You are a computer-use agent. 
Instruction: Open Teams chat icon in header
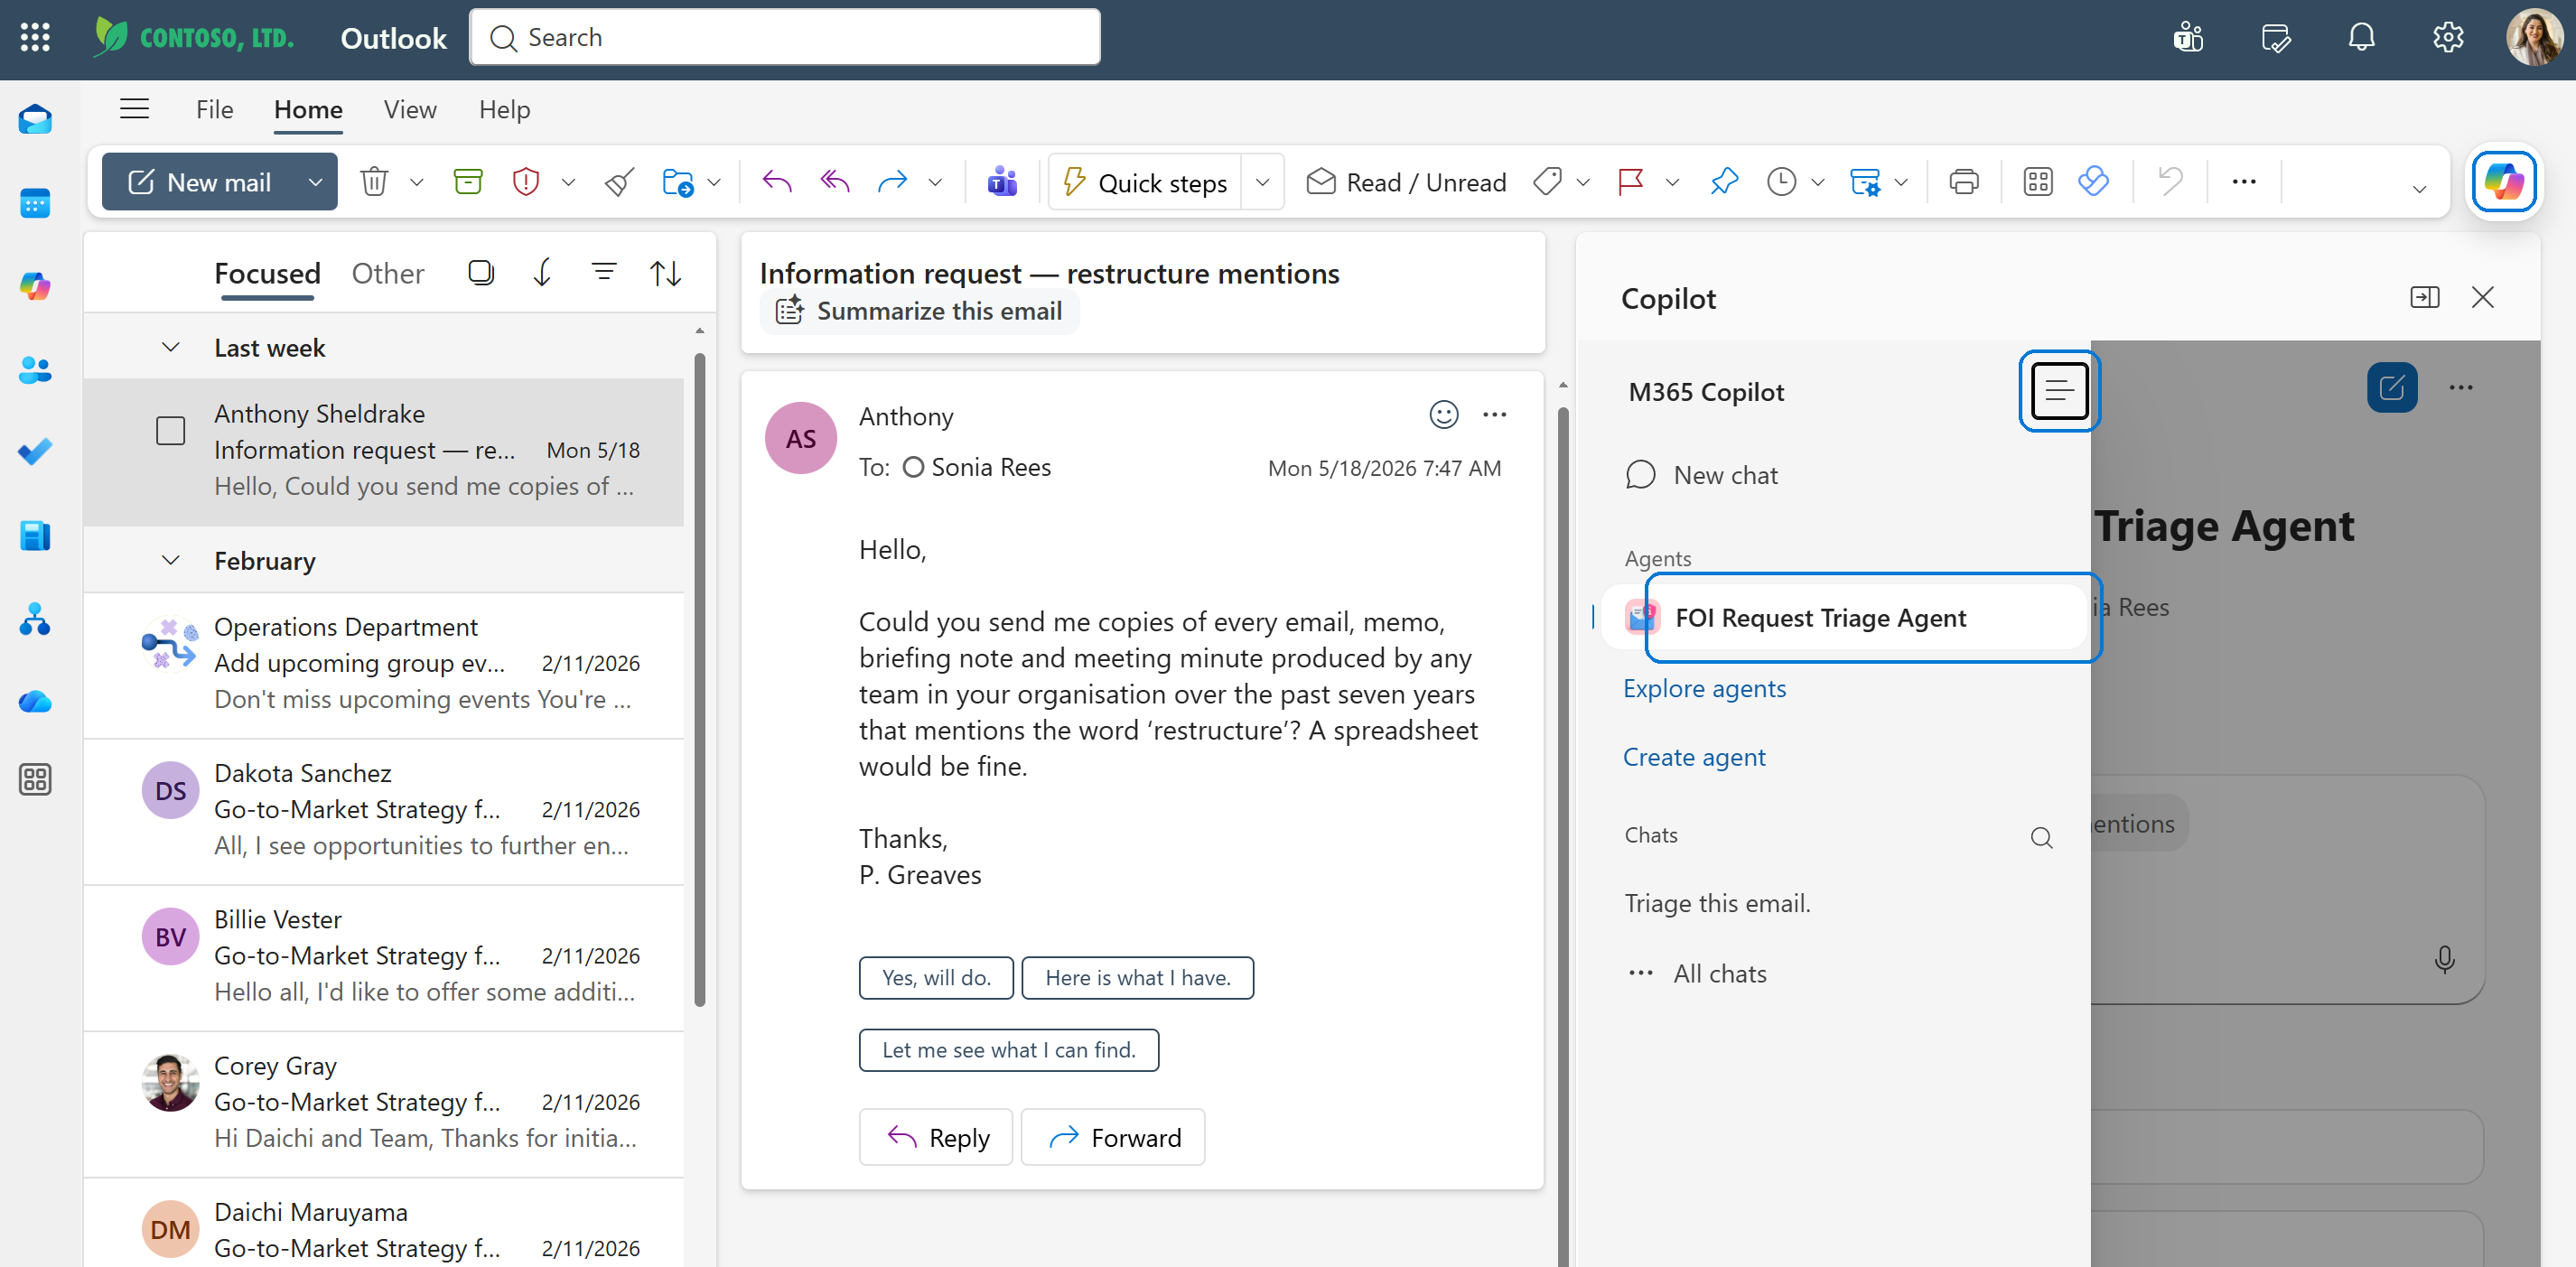point(2188,38)
